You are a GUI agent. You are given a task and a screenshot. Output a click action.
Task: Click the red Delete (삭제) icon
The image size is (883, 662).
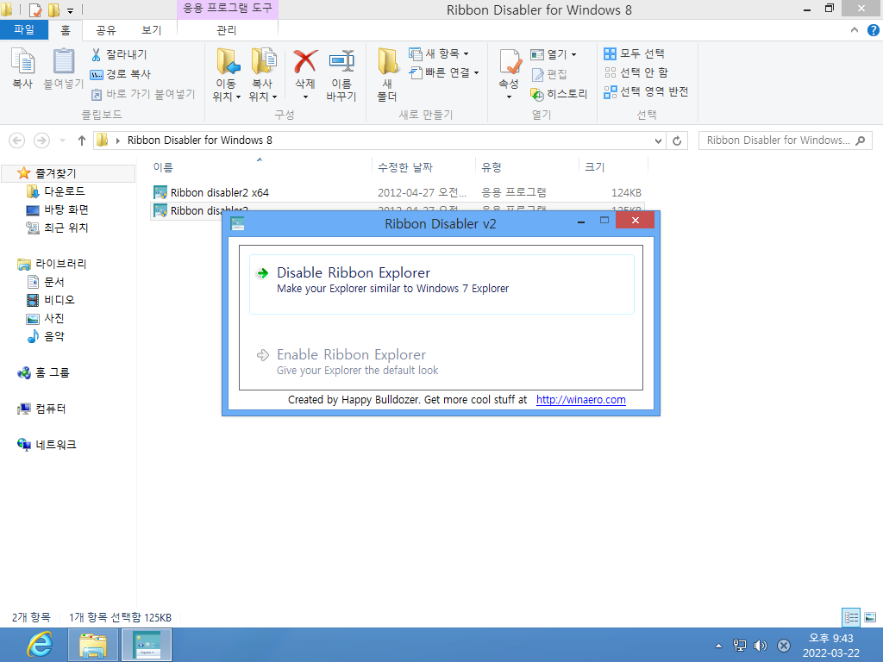pyautogui.click(x=305, y=75)
